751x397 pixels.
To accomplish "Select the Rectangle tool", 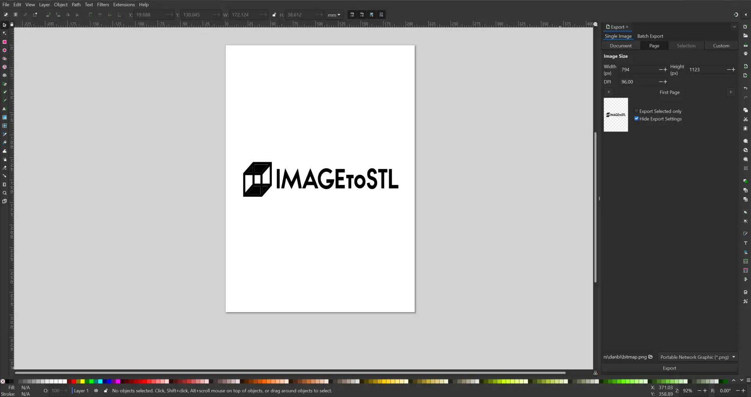I will 5,42.
